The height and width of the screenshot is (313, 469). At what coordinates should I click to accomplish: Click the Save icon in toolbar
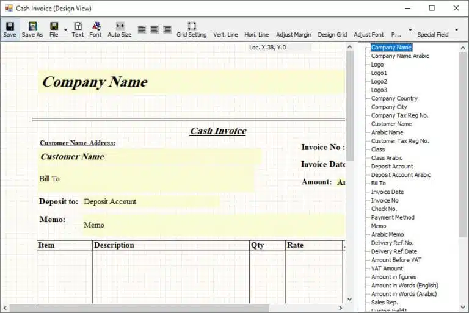[x=10, y=27]
